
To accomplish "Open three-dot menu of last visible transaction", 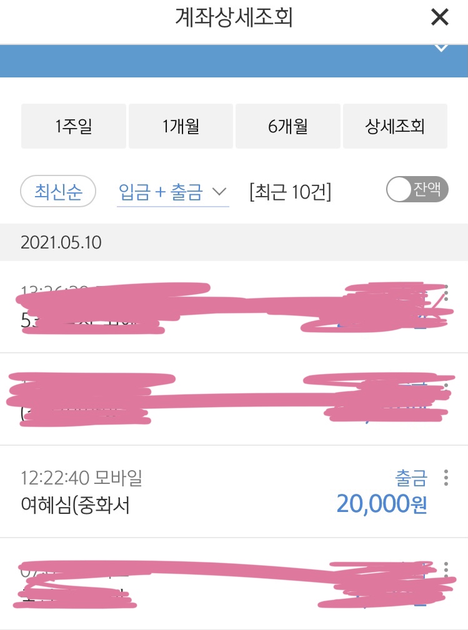I will coord(446,569).
